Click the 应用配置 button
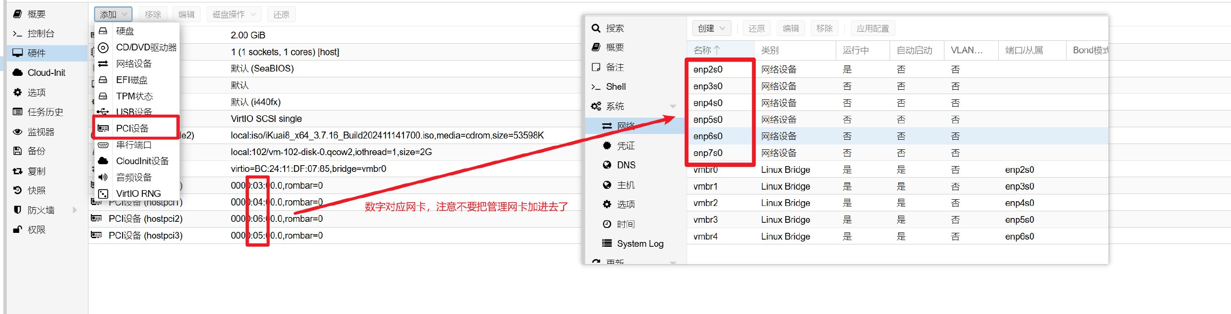 click(x=872, y=28)
